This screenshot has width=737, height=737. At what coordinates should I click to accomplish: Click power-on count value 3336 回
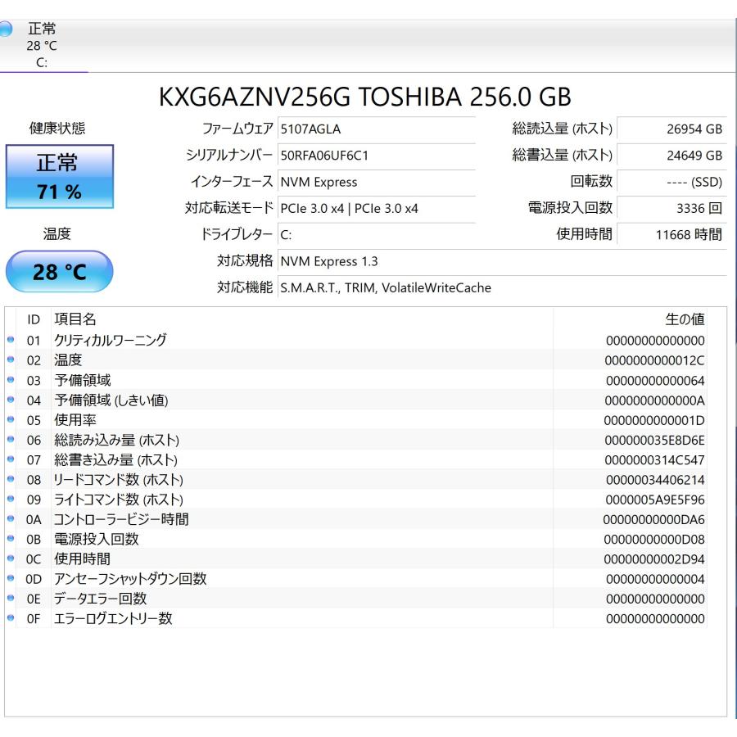671,208
